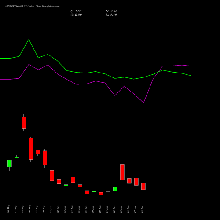Image resolution: width=220 pixels, height=220 pixels.
Task: Select the red candle for 10 Jun
Action: pos(101,194)
